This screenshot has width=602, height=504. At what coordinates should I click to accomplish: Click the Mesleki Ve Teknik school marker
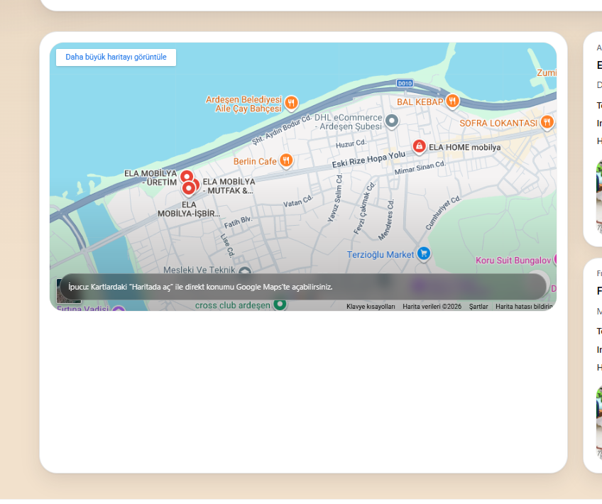[x=245, y=270]
